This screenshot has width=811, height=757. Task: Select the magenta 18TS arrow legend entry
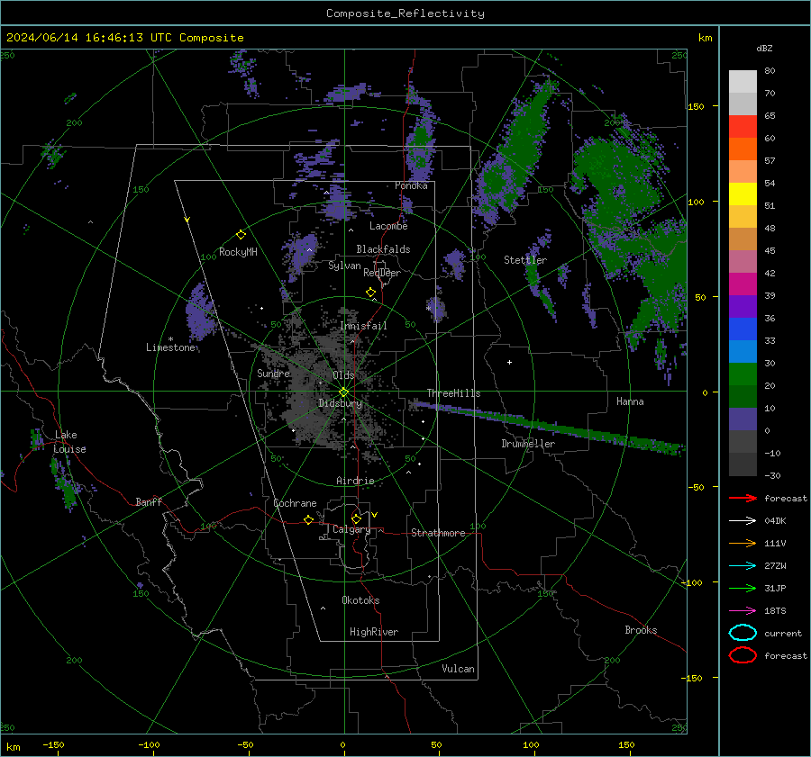(x=743, y=611)
